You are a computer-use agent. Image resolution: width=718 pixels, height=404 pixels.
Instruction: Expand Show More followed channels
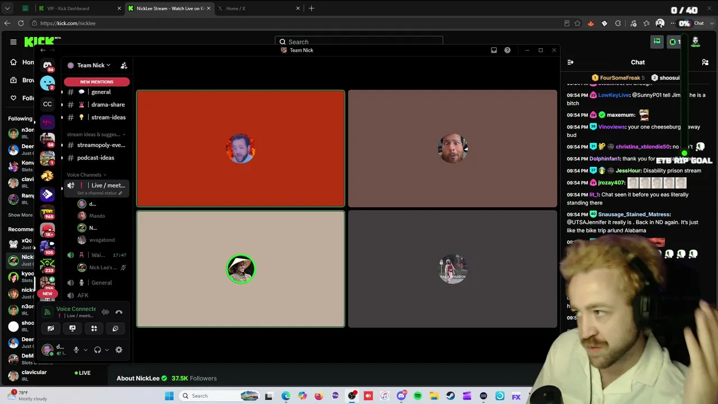(20, 215)
